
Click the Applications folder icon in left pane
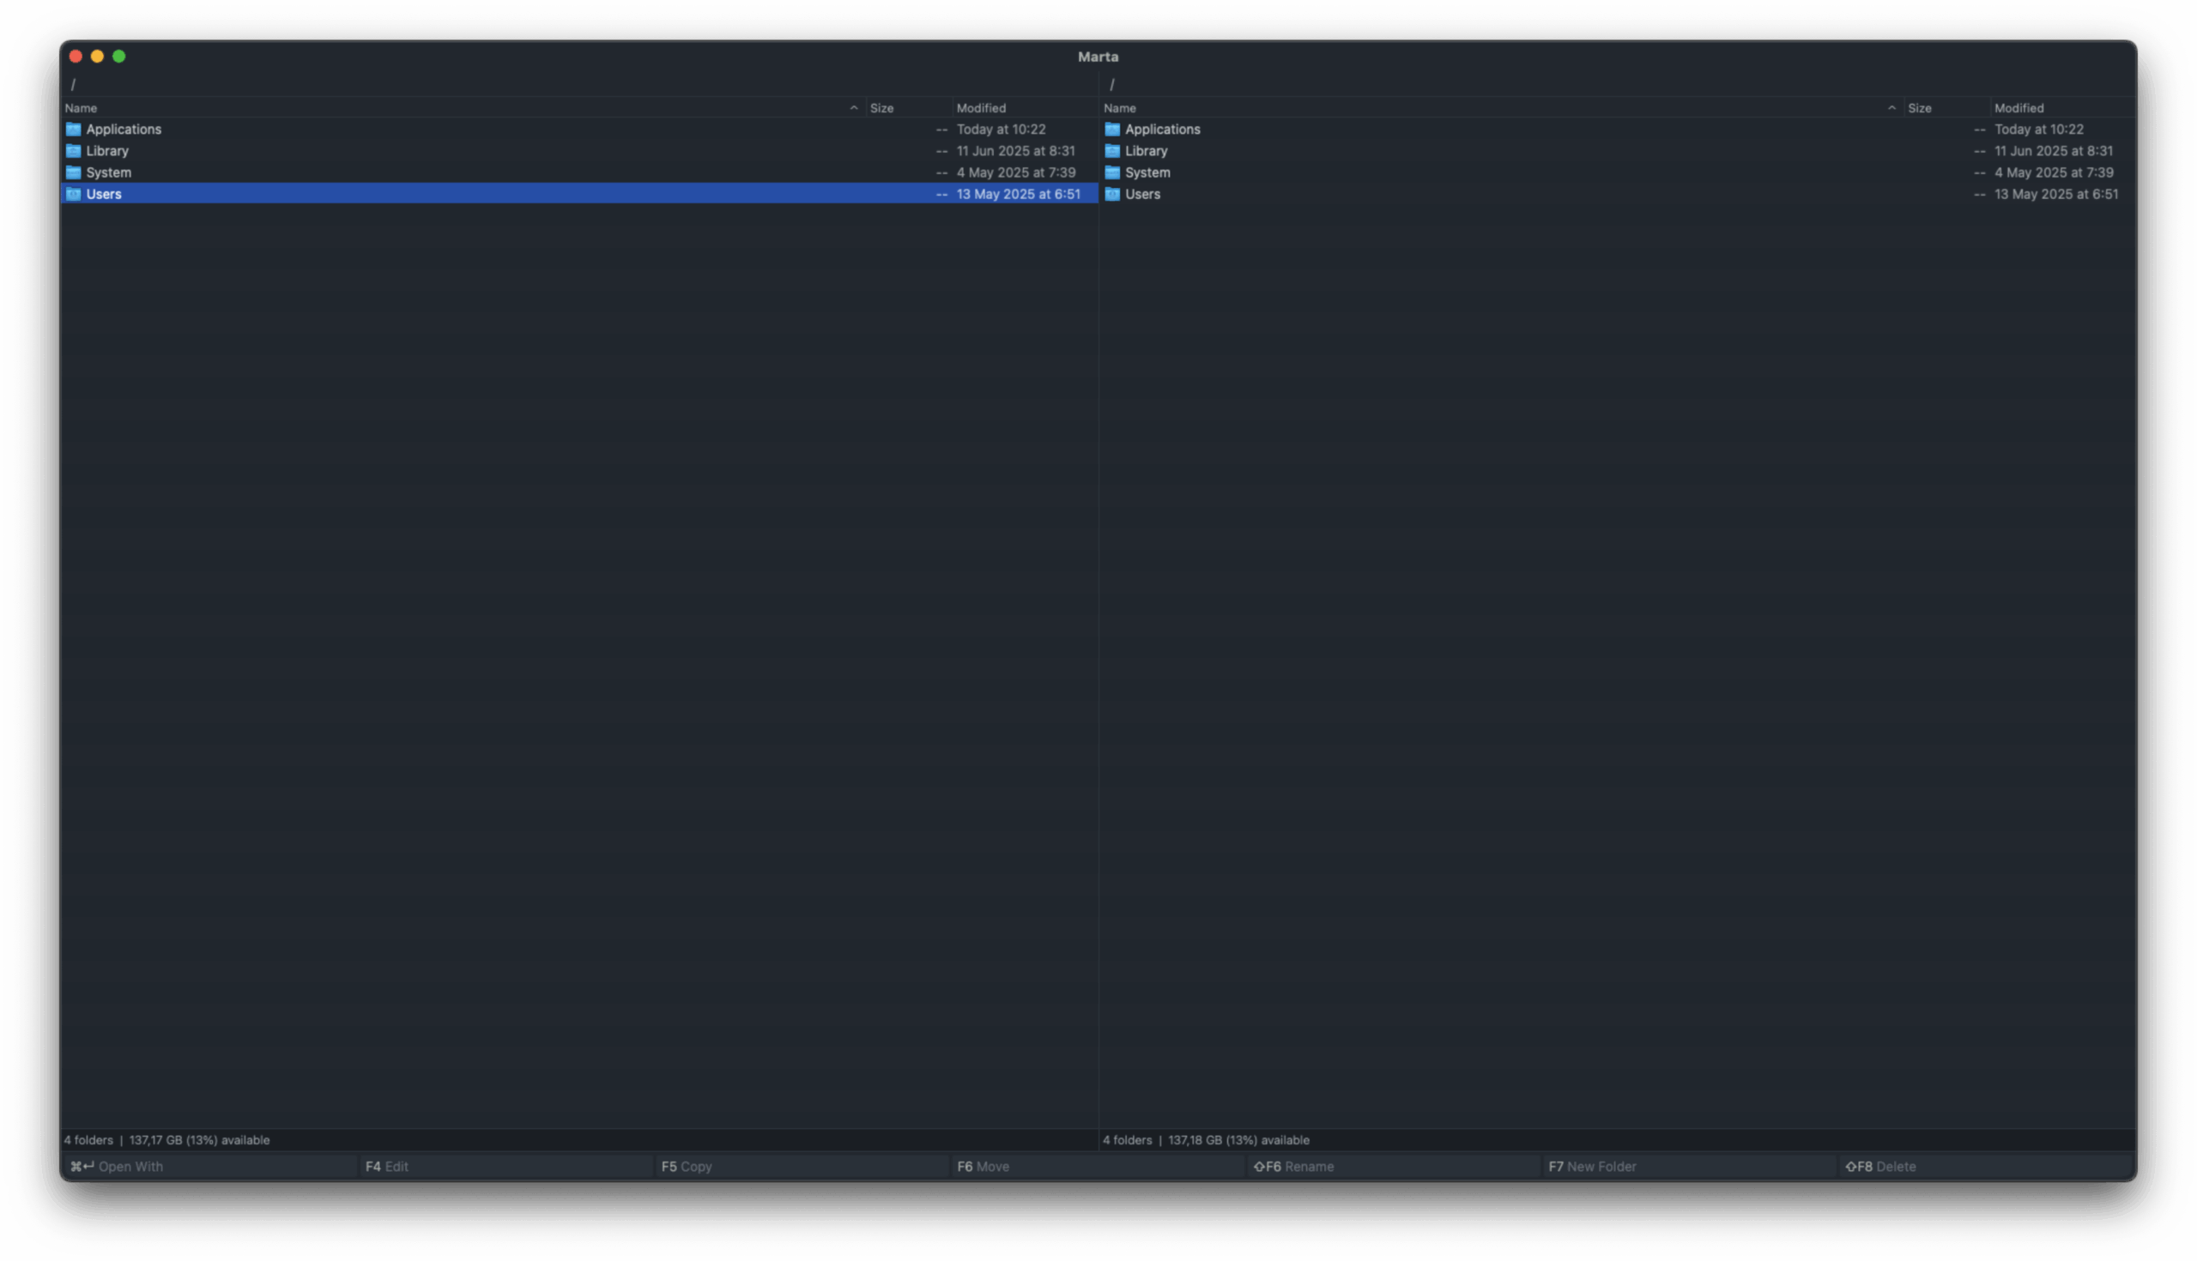[74, 129]
